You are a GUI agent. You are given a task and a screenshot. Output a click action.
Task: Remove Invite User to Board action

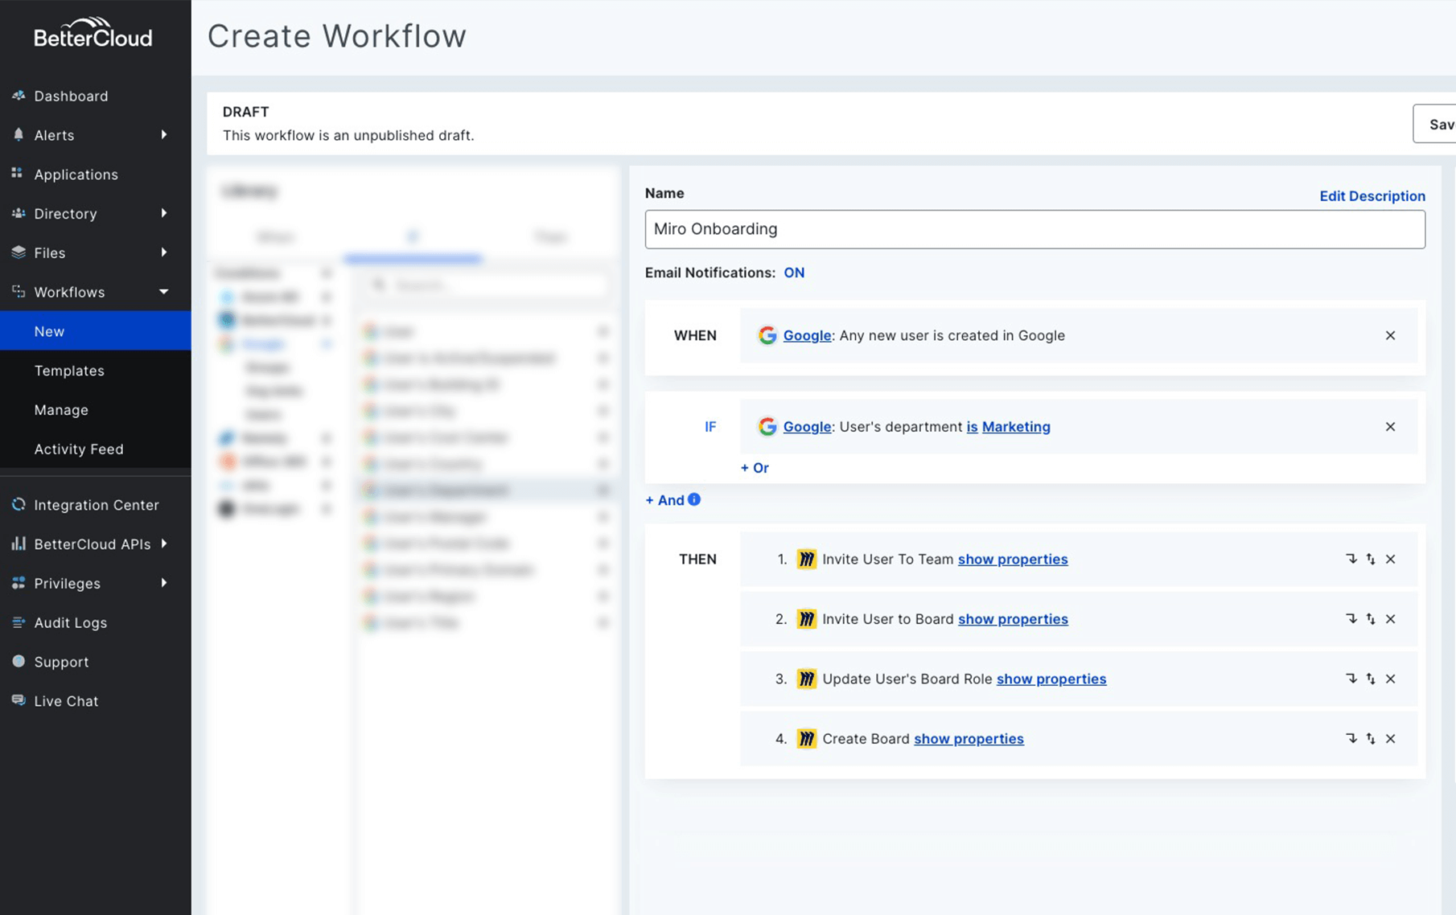(x=1390, y=618)
